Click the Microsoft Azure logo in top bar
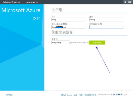 coord(12,2)
